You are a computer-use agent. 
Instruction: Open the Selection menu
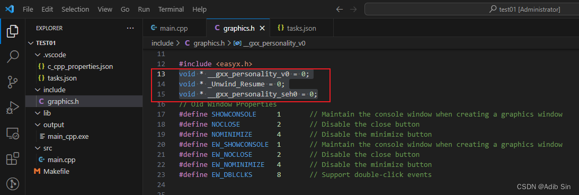(x=75, y=9)
